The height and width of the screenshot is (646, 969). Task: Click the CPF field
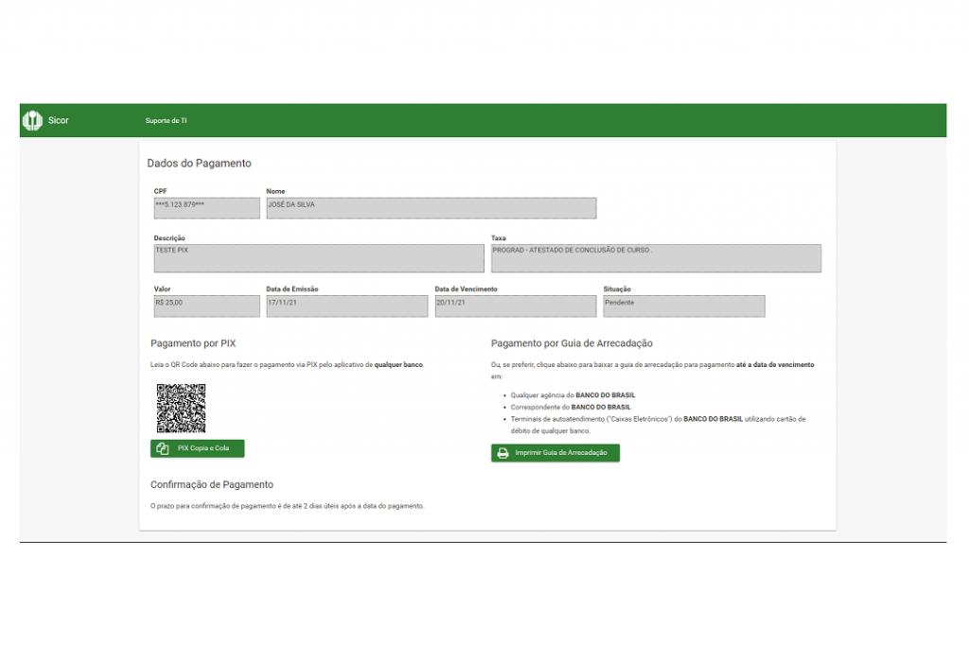coord(206,208)
